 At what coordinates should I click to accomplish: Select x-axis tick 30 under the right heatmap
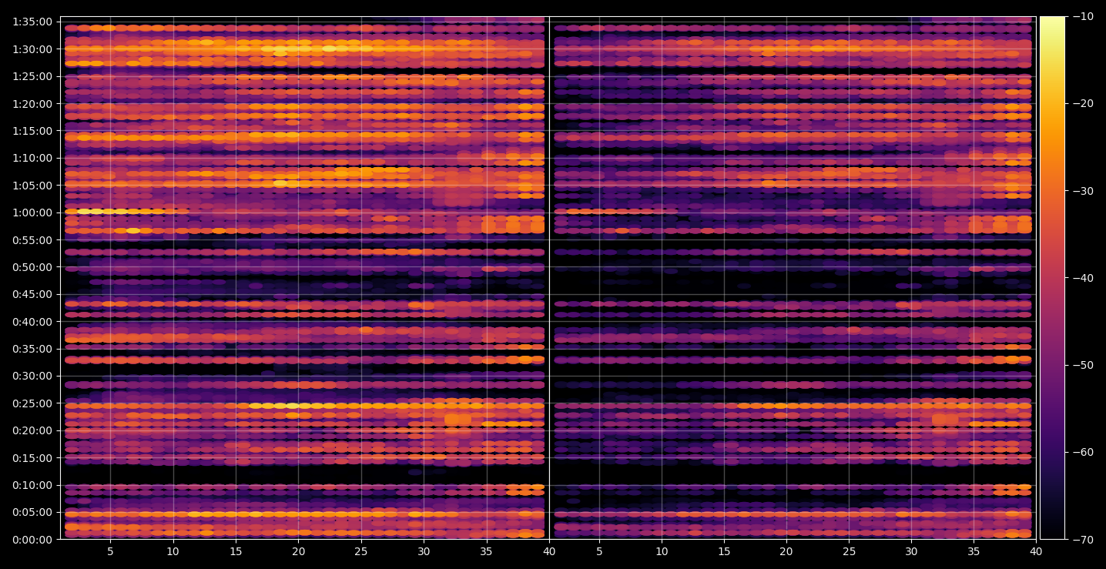[911, 552]
